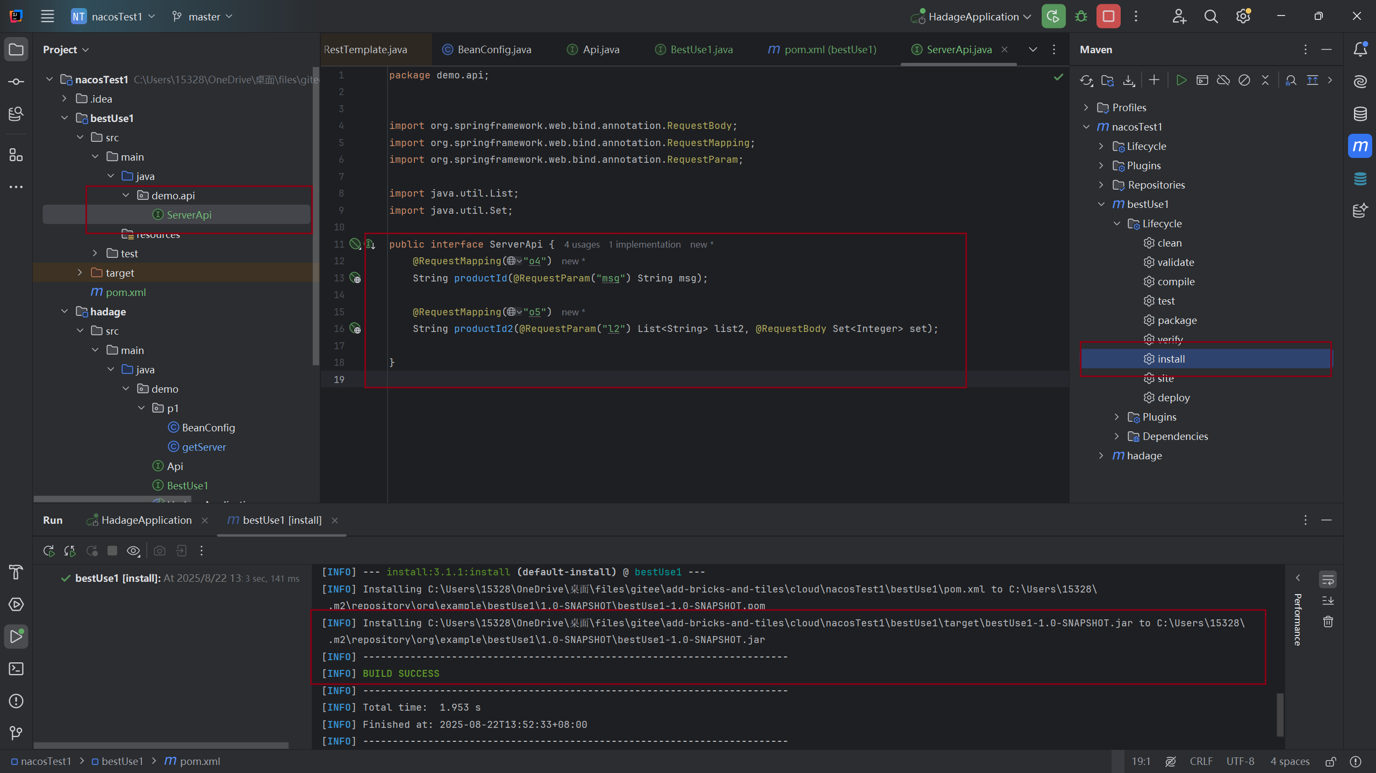
Task: Open the Commit tool window
Action: click(16, 82)
